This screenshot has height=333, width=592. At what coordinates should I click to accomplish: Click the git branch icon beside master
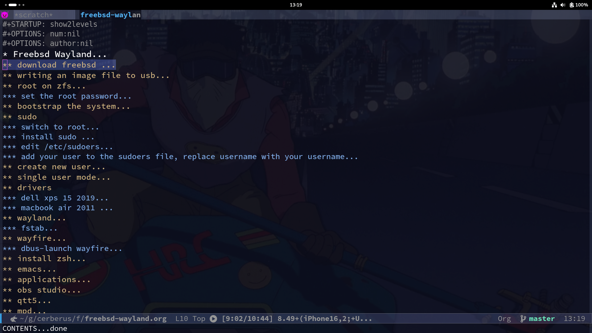523,319
